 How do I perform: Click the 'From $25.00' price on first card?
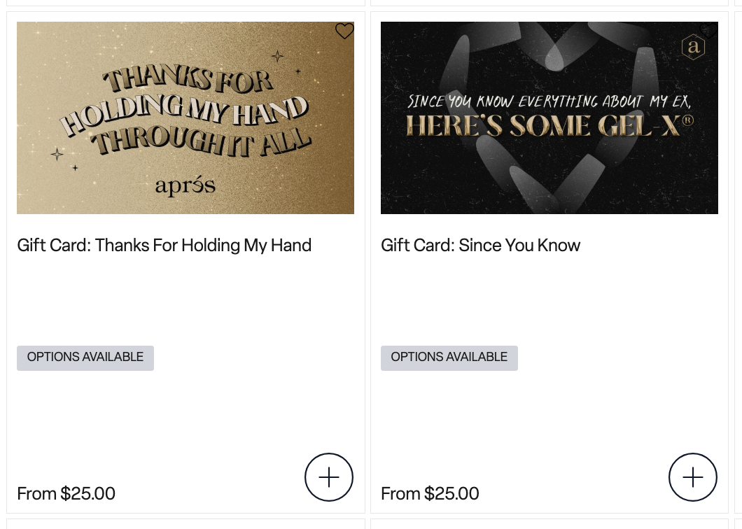(x=66, y=494)
